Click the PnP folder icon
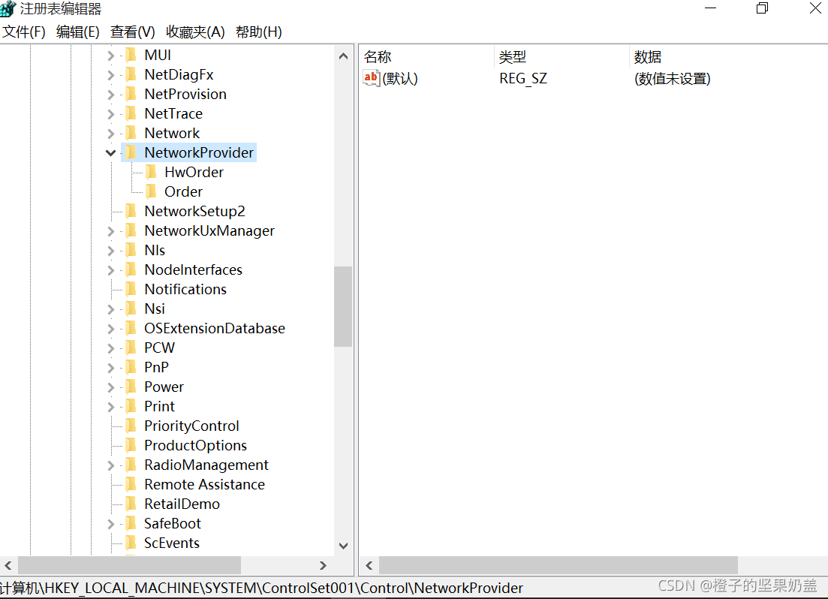Viewport: 828px width, 599px height. [x=131, y=368]
